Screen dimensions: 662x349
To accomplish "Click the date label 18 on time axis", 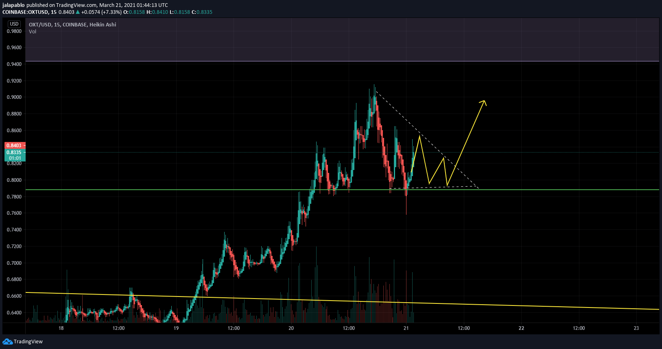I will (x=61, y=328).
